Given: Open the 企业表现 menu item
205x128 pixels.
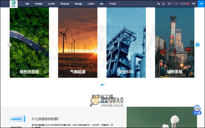Looking at the screenshot, I should click(x=51, y=4).
